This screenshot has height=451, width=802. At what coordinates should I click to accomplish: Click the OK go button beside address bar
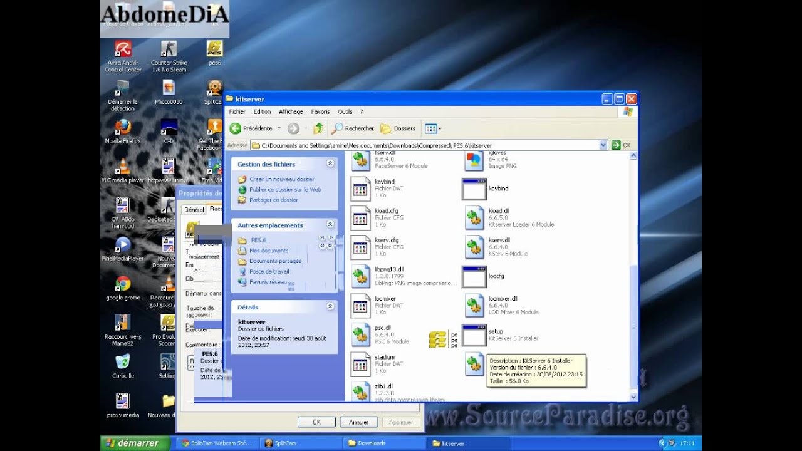(x=621, y=145)
